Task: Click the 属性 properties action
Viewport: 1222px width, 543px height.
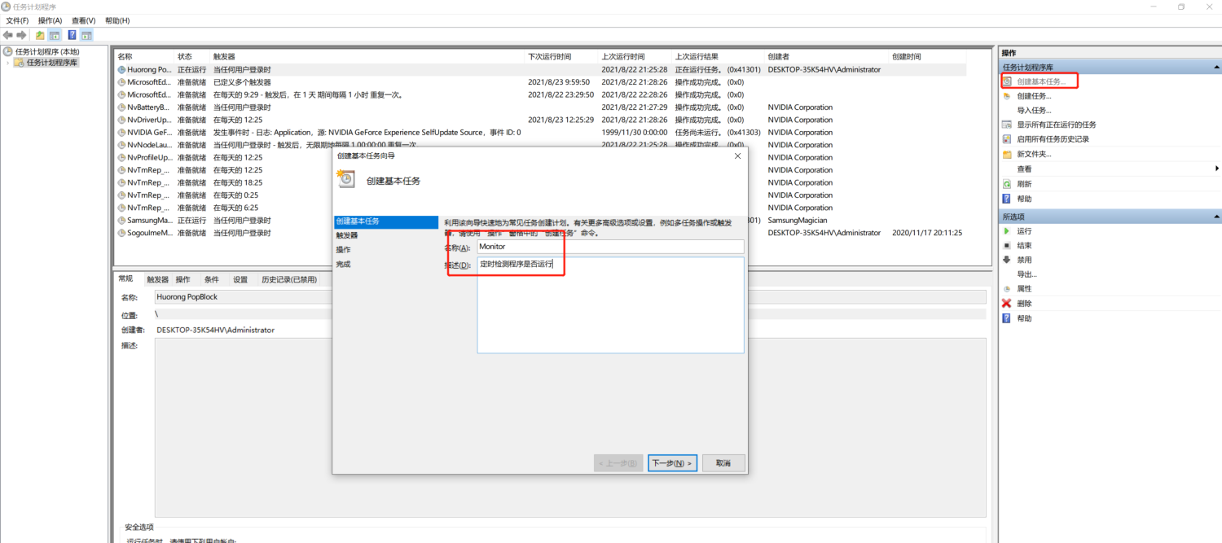Action: [x=1024, y=289]
